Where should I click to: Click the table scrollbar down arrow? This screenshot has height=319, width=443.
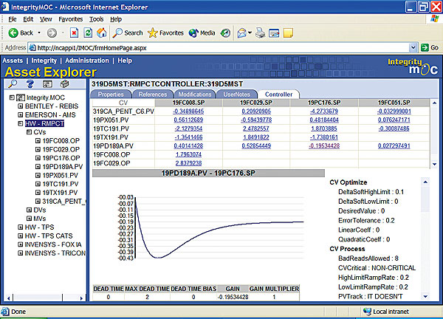(x=435, y=164)
